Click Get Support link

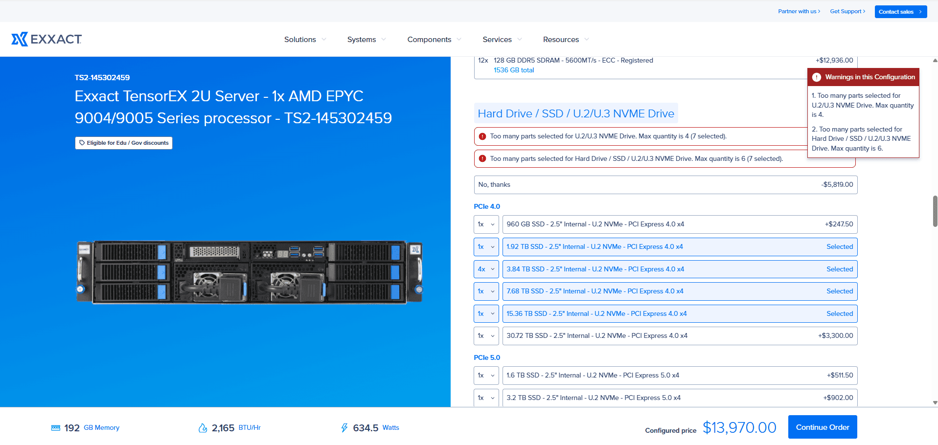click(847, 11)
